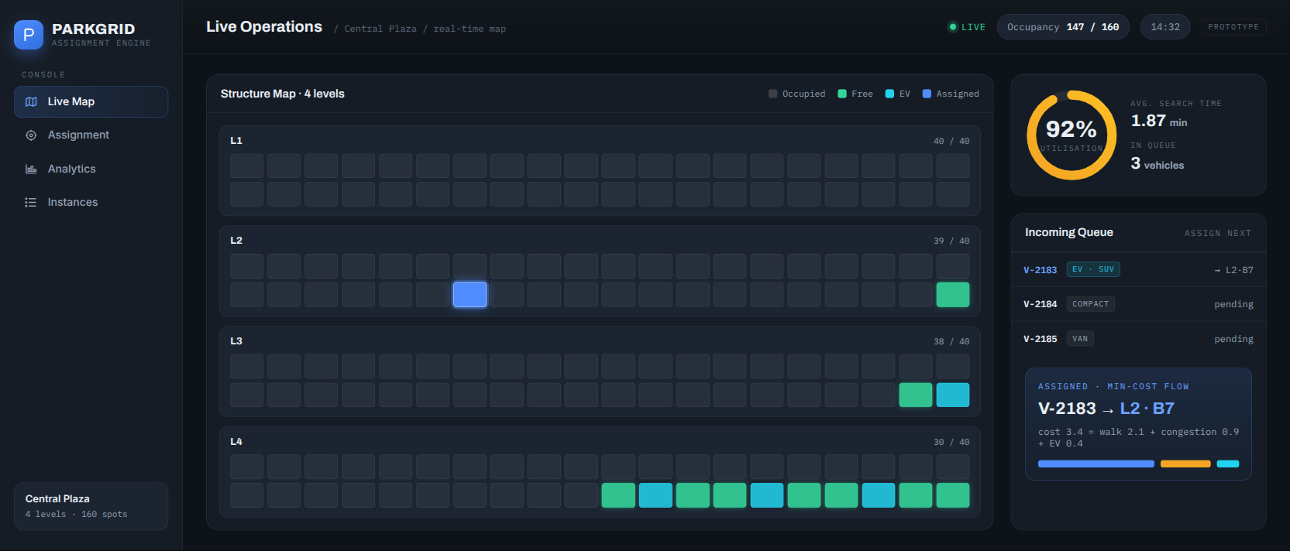
Task: Click the L2 level label
Action: [x=236, y=241]
